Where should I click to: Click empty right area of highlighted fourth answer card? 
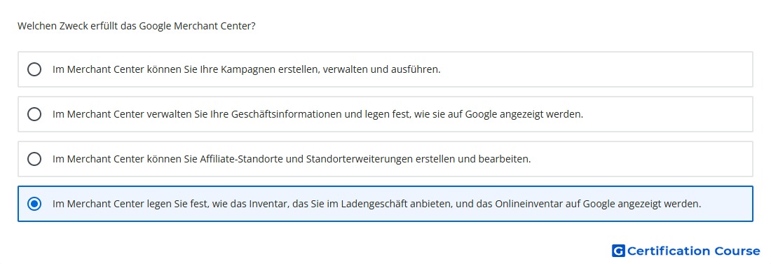727,204
